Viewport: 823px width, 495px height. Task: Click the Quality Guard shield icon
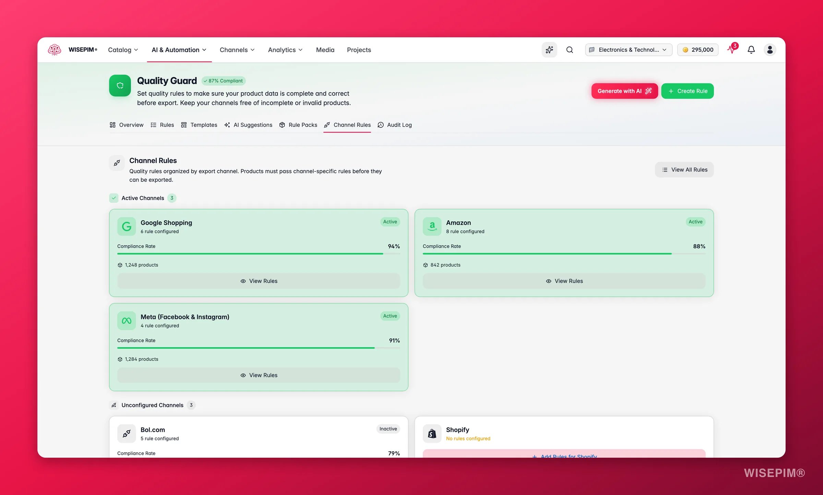click(120, 86)
